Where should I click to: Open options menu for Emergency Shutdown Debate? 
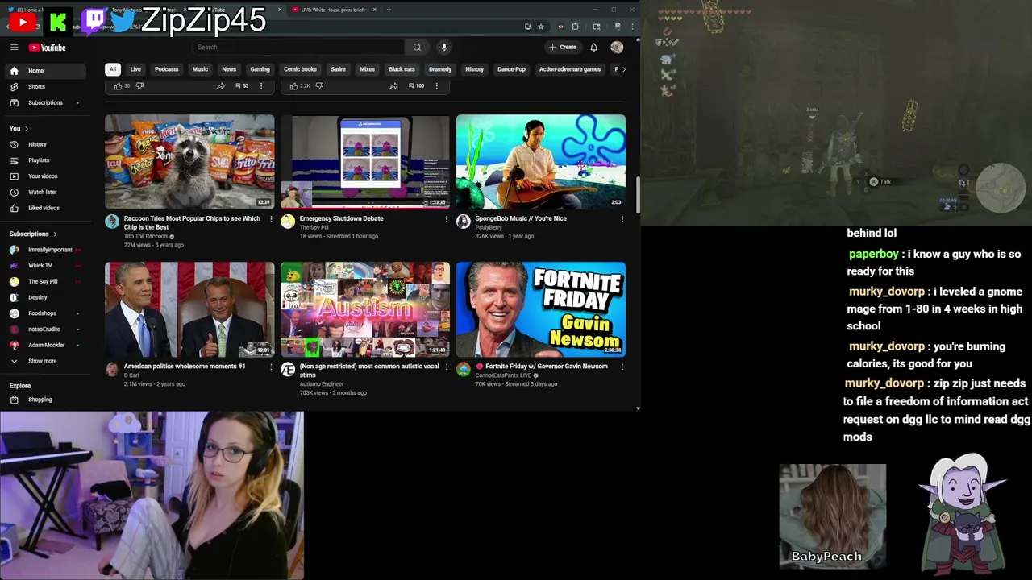[x=447, y=219]
